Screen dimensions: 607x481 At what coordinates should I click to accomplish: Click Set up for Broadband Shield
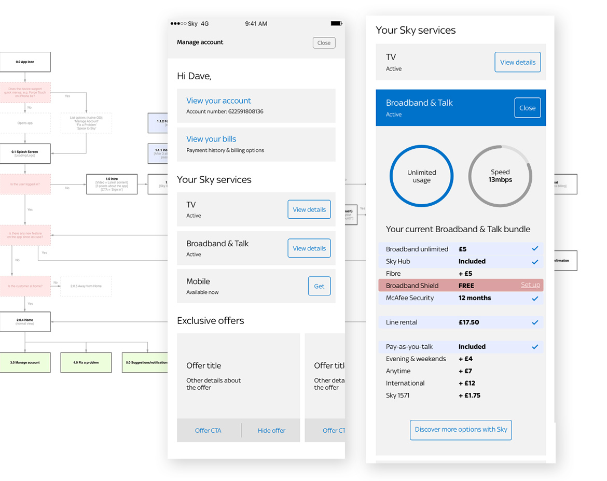coord(530,285)
